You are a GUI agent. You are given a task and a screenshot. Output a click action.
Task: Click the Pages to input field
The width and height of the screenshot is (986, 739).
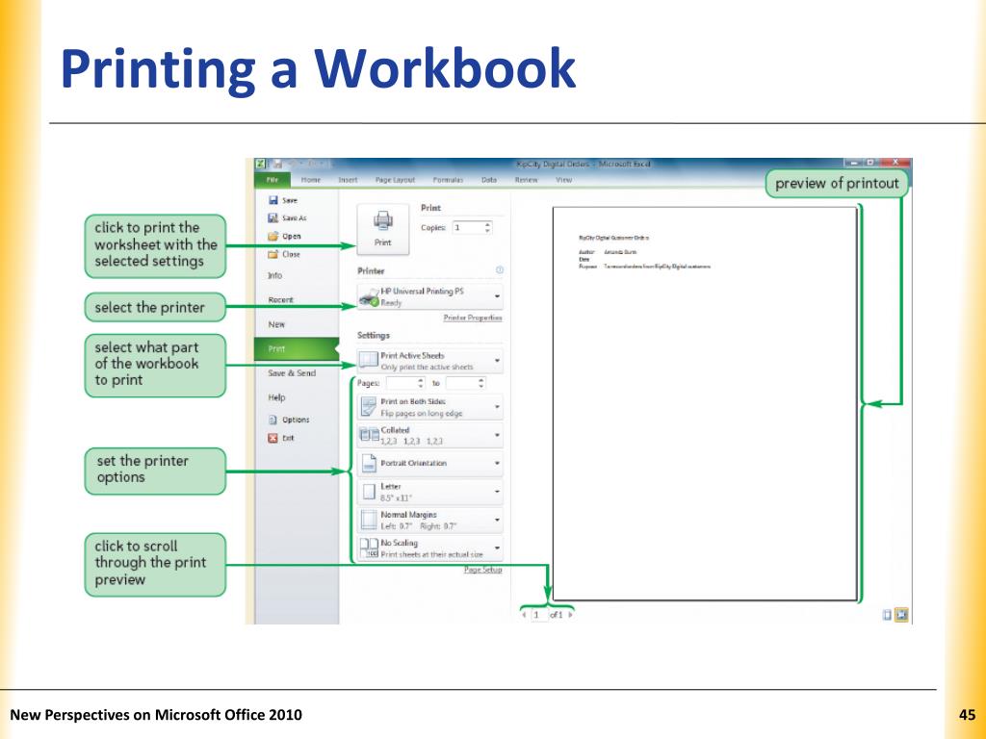point(461,383)
